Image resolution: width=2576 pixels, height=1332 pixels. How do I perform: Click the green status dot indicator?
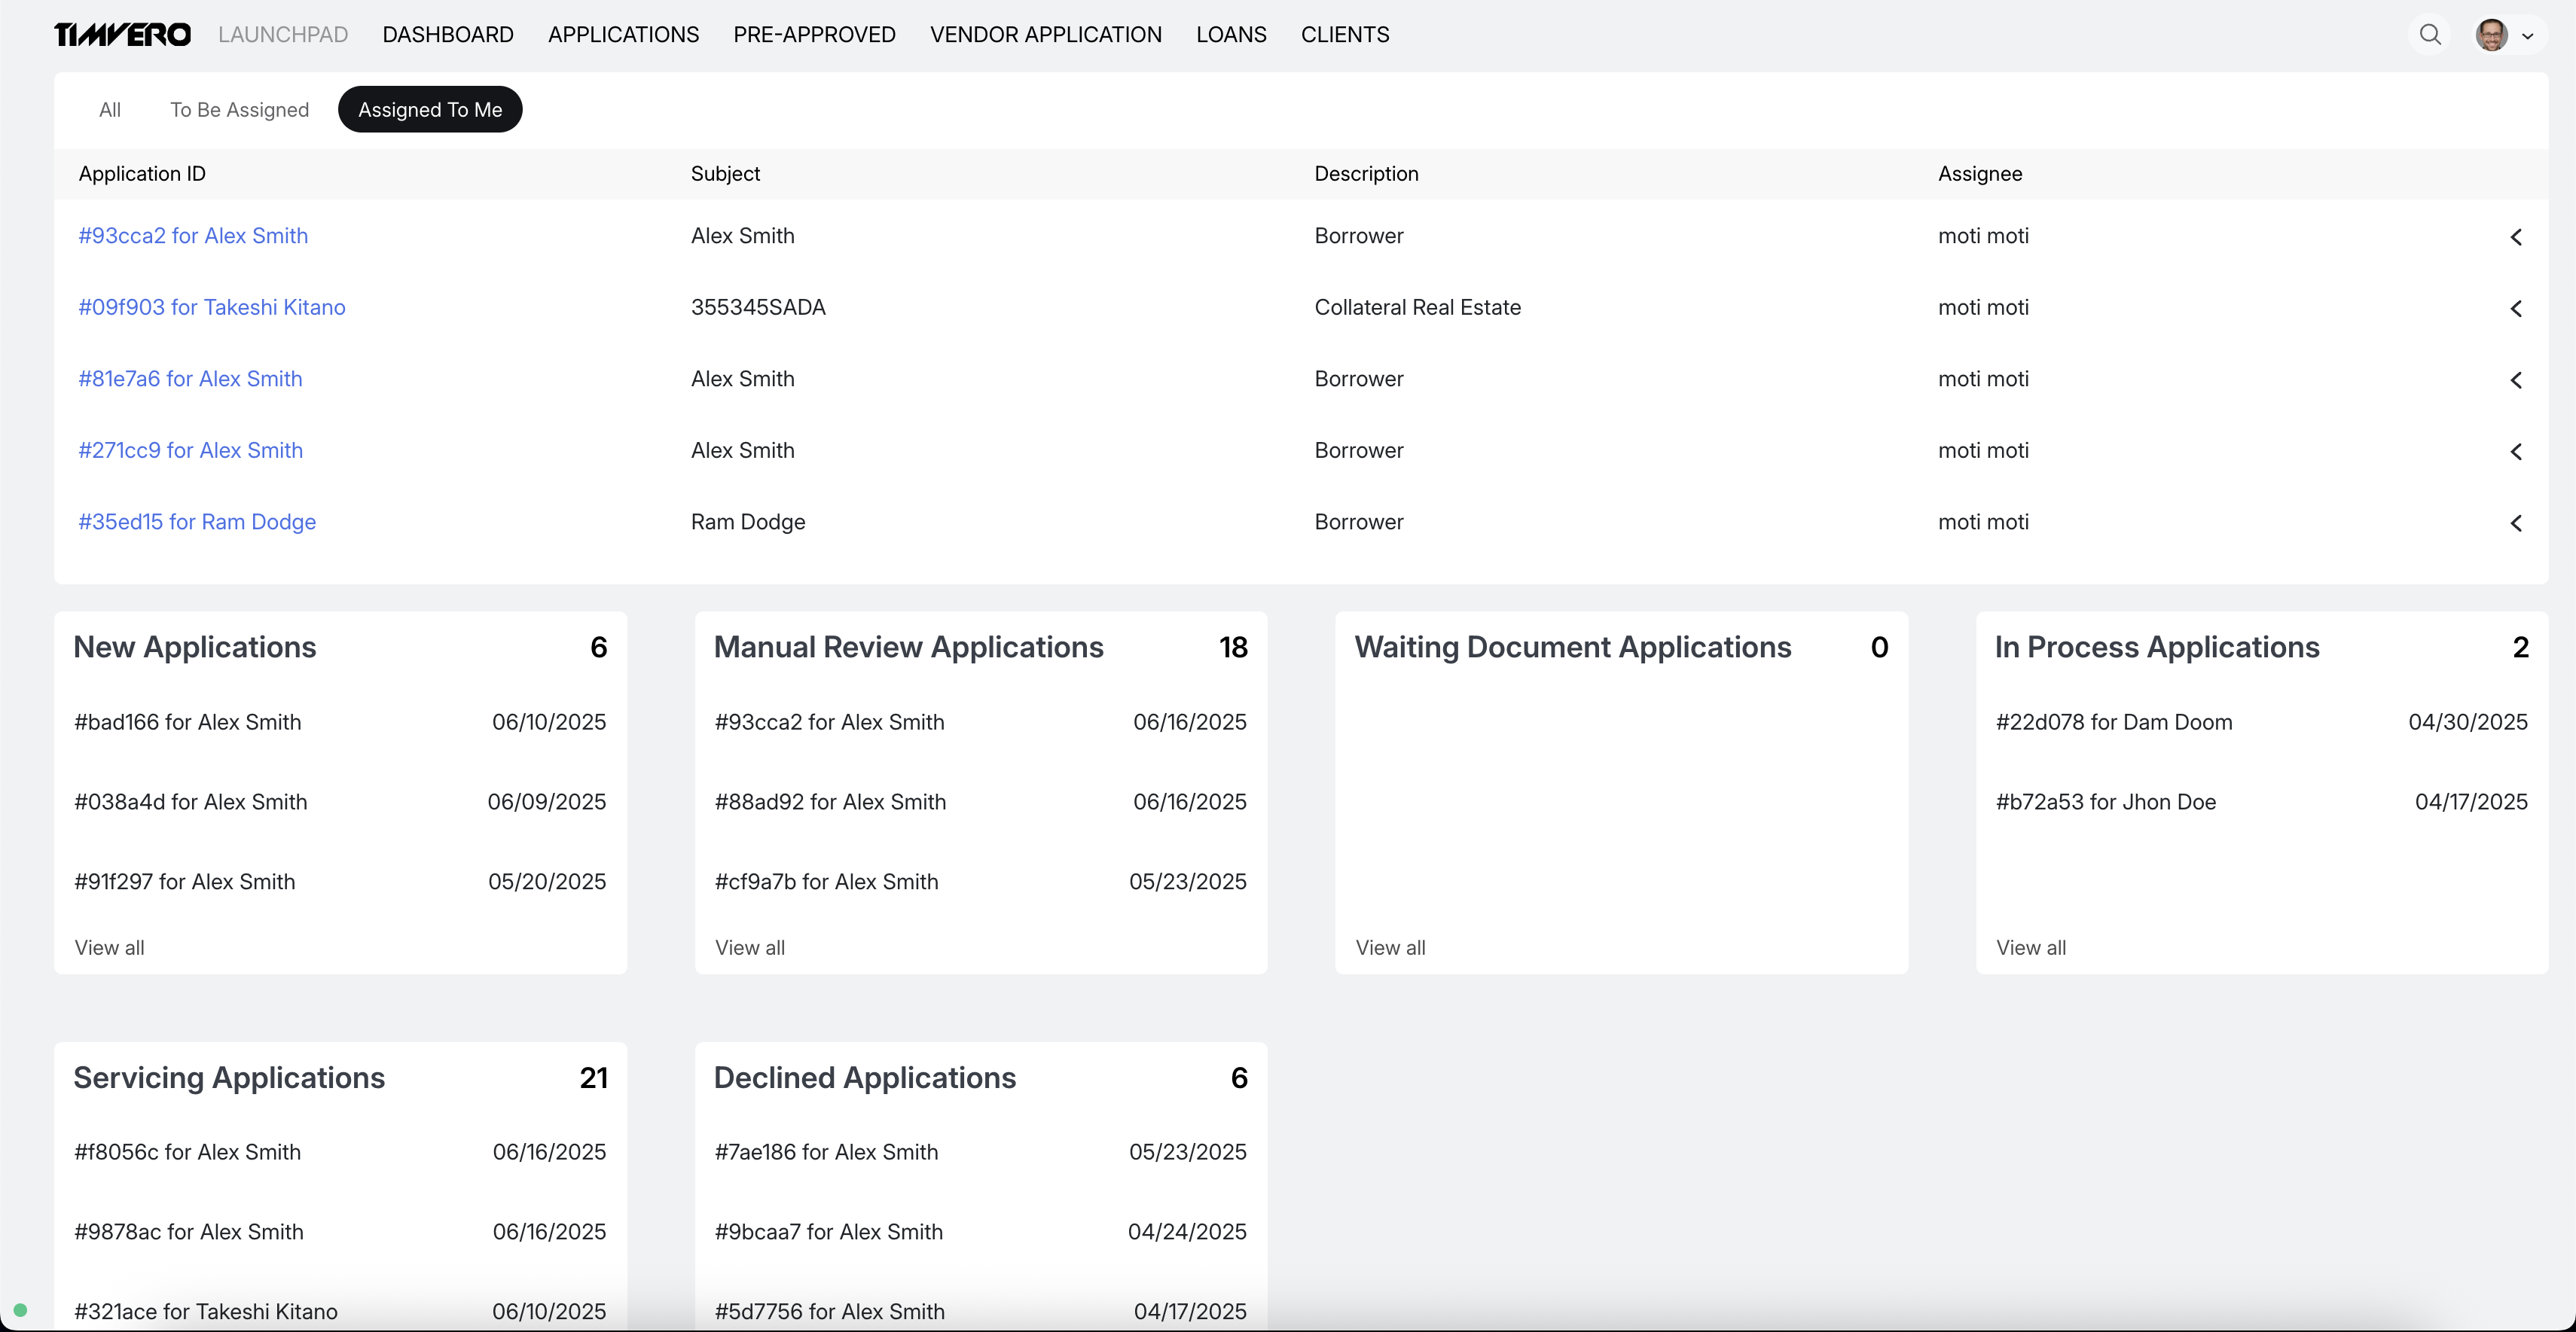point(20,1310)
